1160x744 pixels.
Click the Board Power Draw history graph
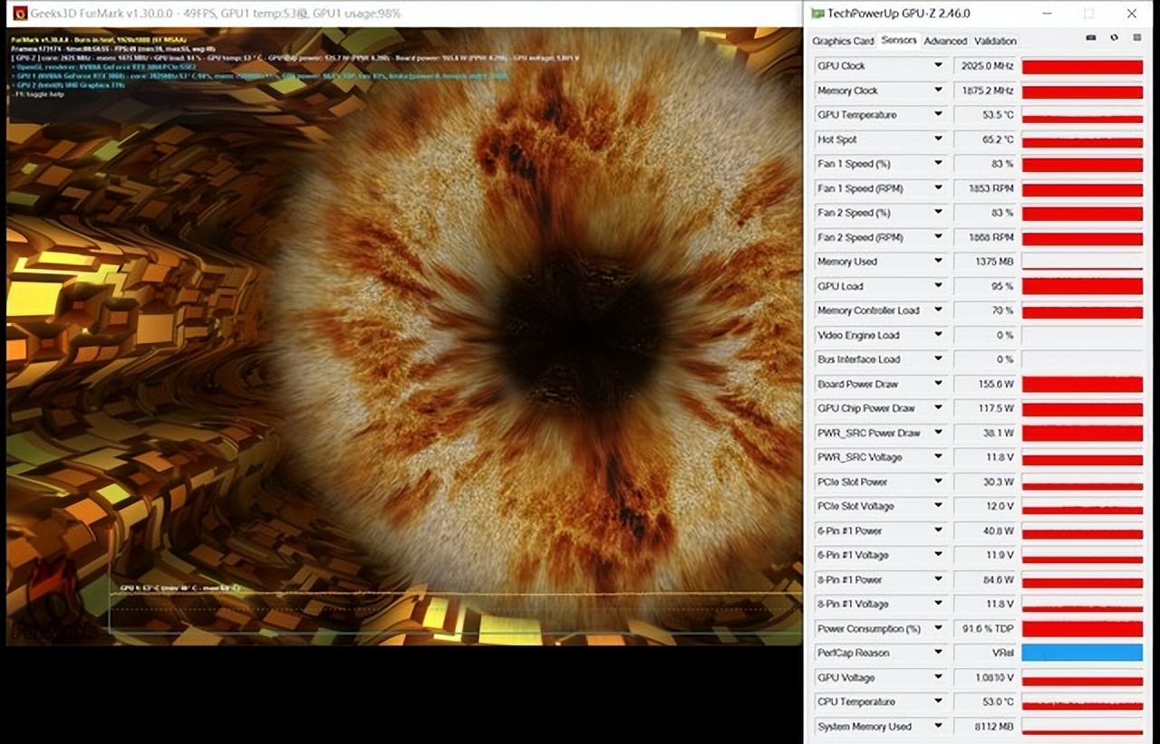tap(1082, 384)
